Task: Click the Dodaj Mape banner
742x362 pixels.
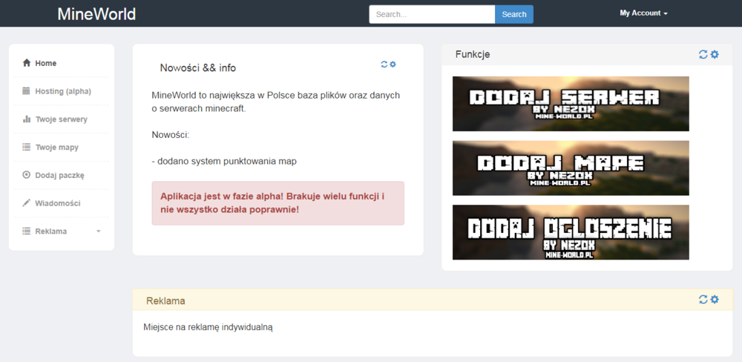Action: pyautogui.click(x=571, y=168)
